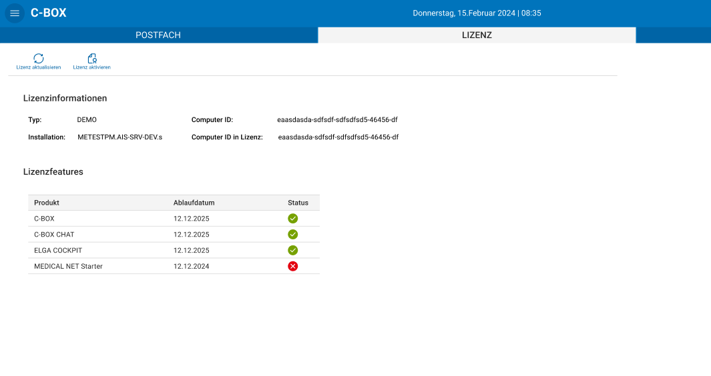Click the Computer ID value text
The height and width of the screenshot is (376, 711).
[x=337, y=119]
